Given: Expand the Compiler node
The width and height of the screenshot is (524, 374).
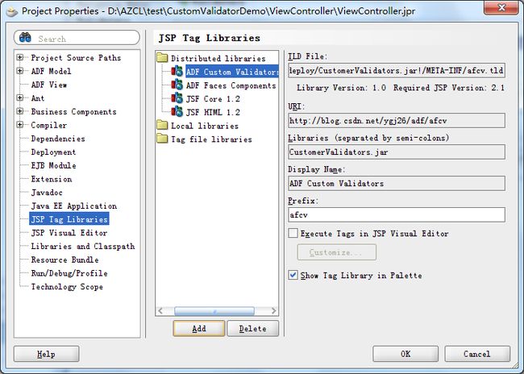Looking at the screenshot, I should coord(20,125).
